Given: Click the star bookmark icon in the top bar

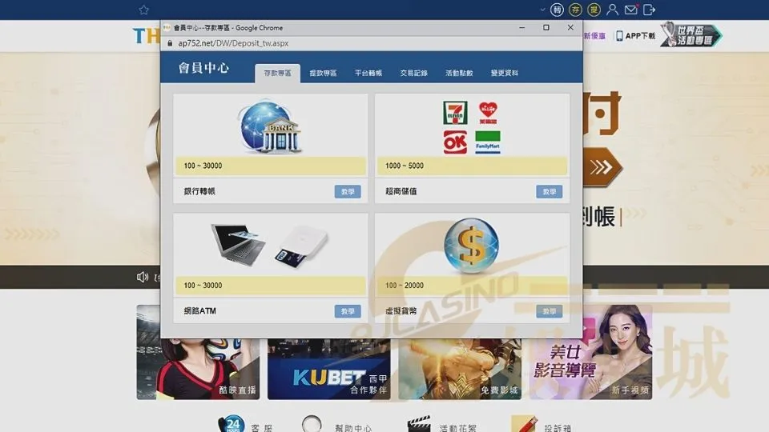Looking at the screenshot, I should pos(143,10).
